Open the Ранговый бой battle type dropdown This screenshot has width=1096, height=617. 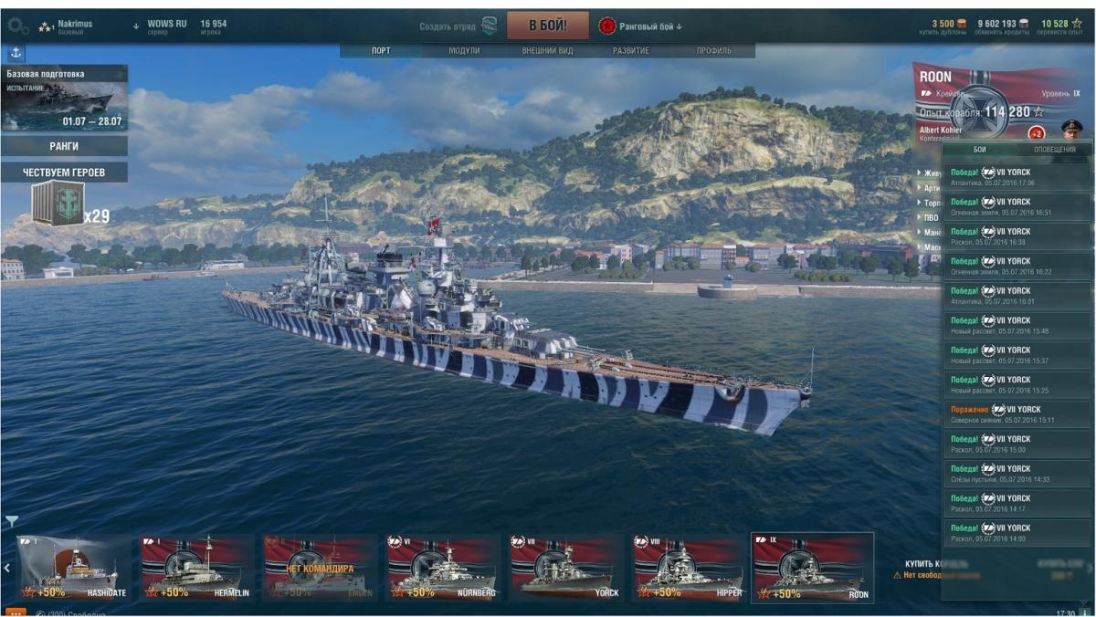(x=640, y=26)
